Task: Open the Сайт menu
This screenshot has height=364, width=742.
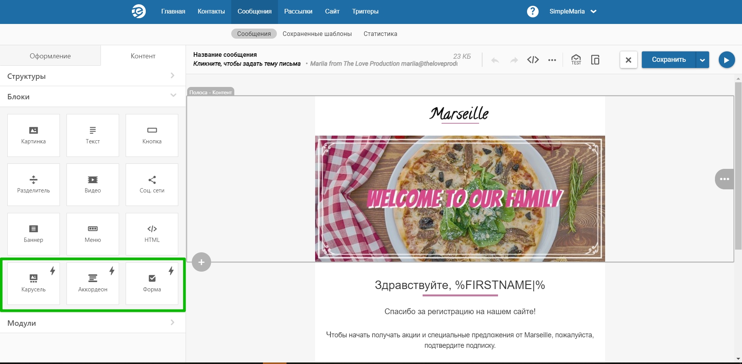Action: [x=332, y=11]
